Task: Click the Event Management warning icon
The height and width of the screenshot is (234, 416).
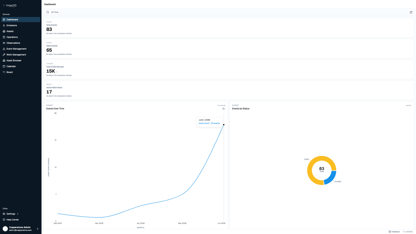Action: (x=4, y=49)
